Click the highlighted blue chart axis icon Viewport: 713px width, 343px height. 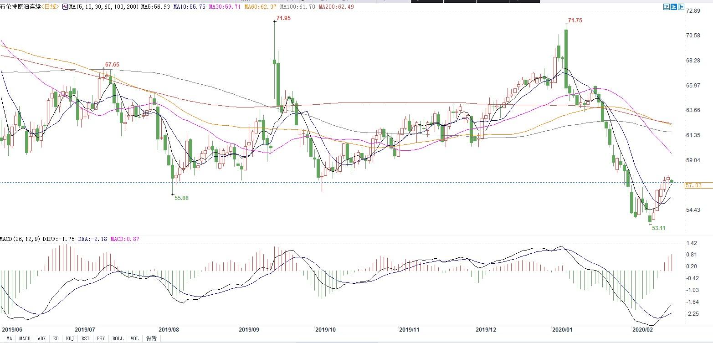673,7
